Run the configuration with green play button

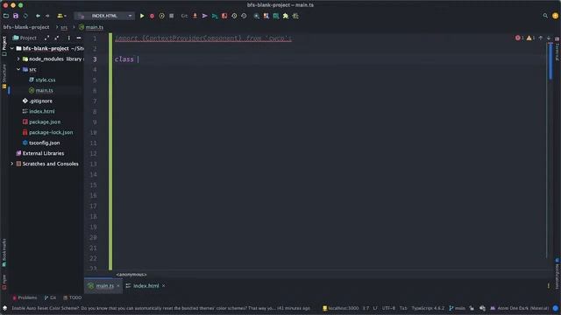tap(142, 16)
